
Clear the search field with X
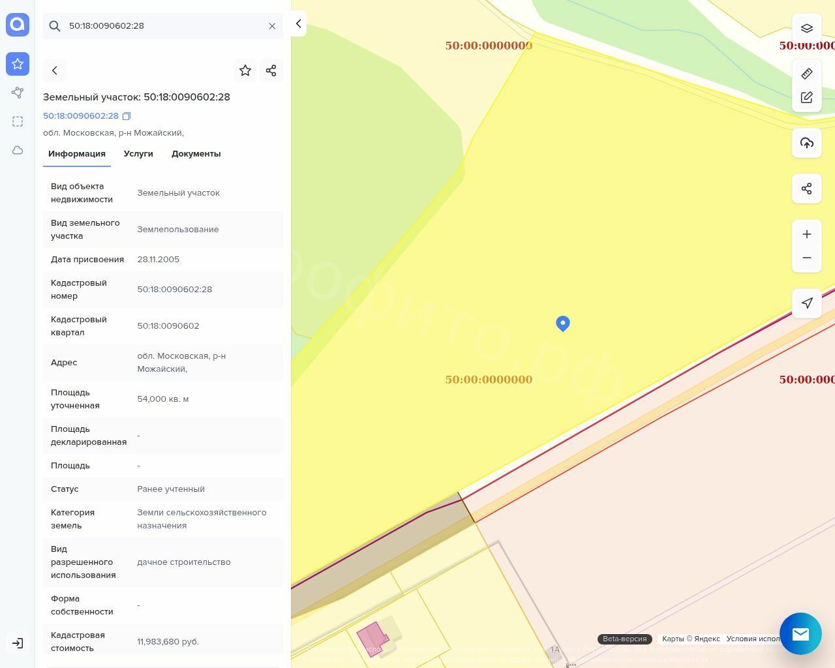pos(272,26)
